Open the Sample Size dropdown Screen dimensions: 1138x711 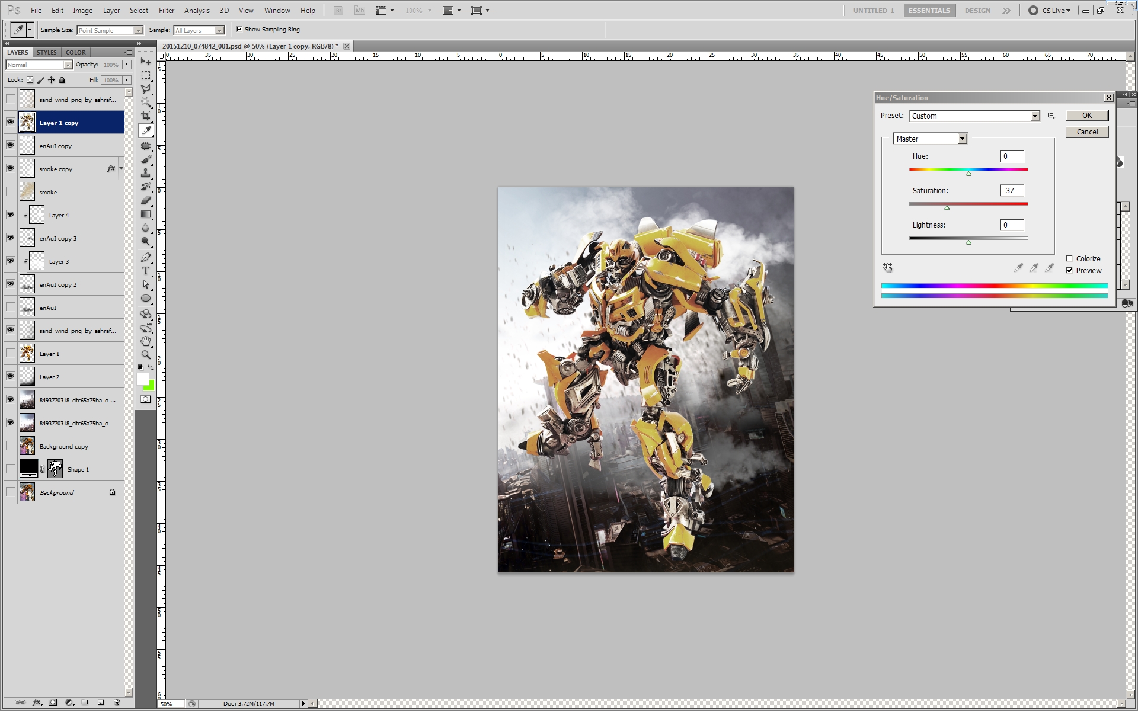138,30
